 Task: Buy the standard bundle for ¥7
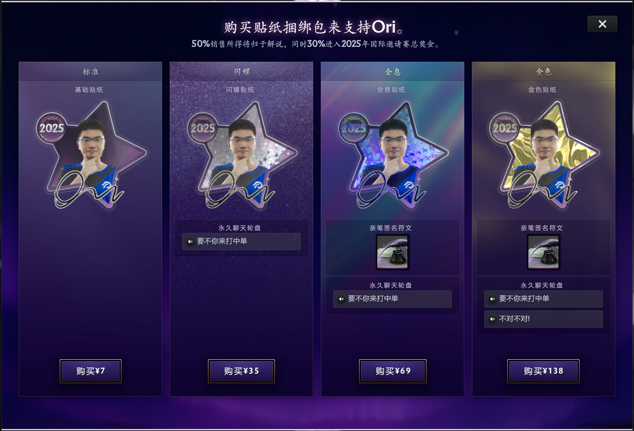(90, 371)
